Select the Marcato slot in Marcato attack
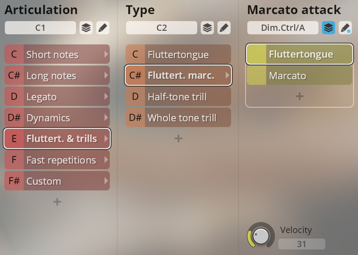This screenshot has width=358, height=255. click(x=300, y=76)
